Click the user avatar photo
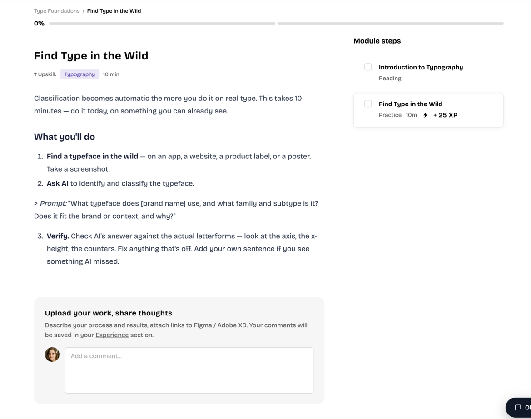The image size is (531, 419). 52,355
